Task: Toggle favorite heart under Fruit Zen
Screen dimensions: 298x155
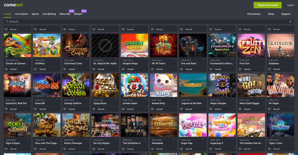Action: [240, 69]
